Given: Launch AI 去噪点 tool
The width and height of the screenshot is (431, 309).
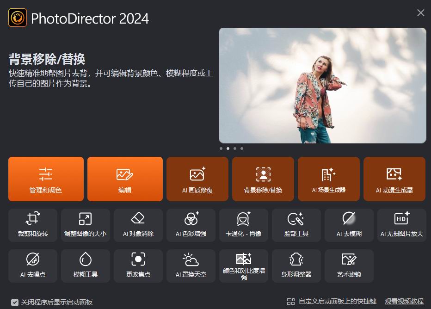Looking at the screenshot, I should pos(33,266).
